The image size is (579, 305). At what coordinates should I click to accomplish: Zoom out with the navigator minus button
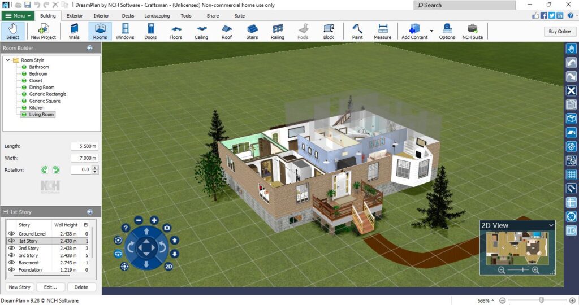click(x=139, y=220)
